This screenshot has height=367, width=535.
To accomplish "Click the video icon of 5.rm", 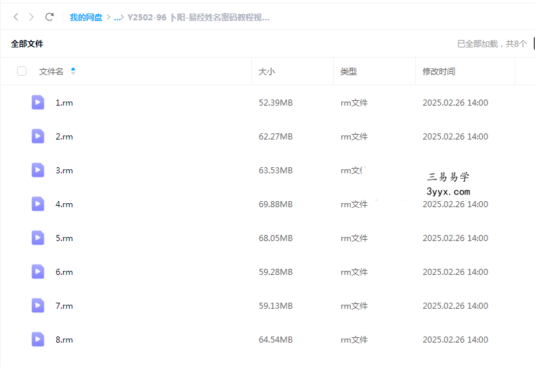I will click(x=38, y=238).
